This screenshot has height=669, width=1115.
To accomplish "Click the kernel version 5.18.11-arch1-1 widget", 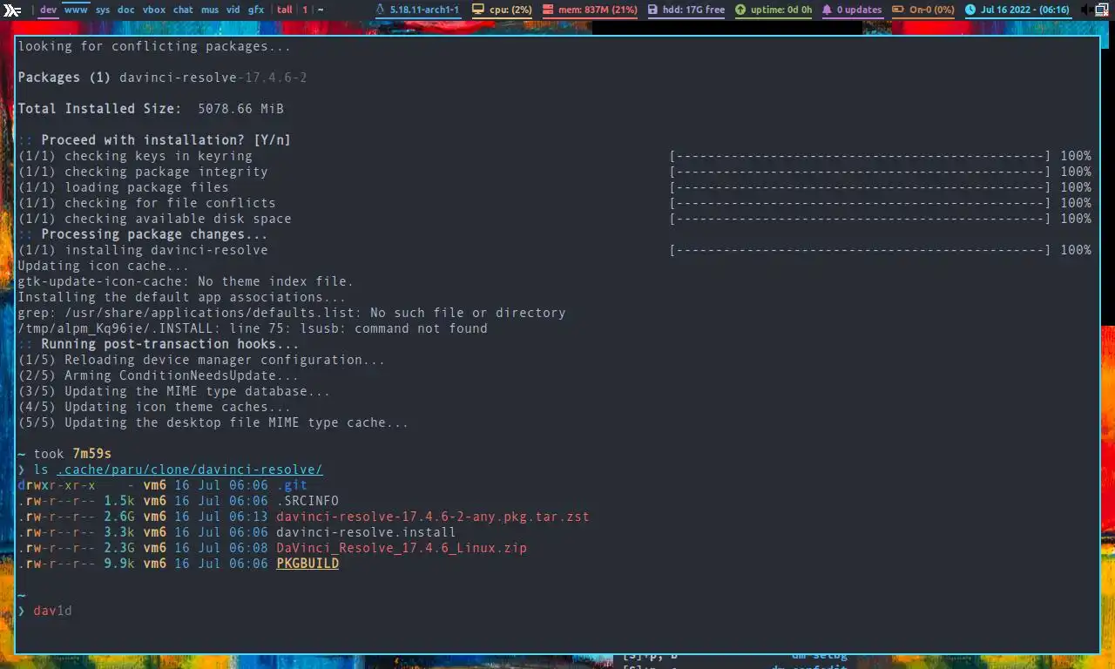I will (x=424, y=10).
